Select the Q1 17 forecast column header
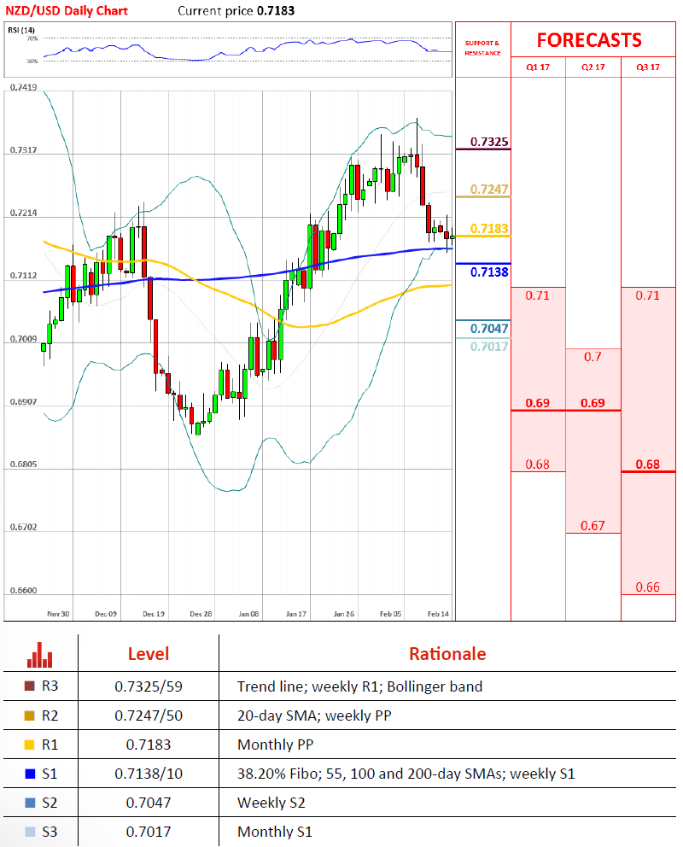The height and width of the screenshot is (847, 683). point(538,67)
